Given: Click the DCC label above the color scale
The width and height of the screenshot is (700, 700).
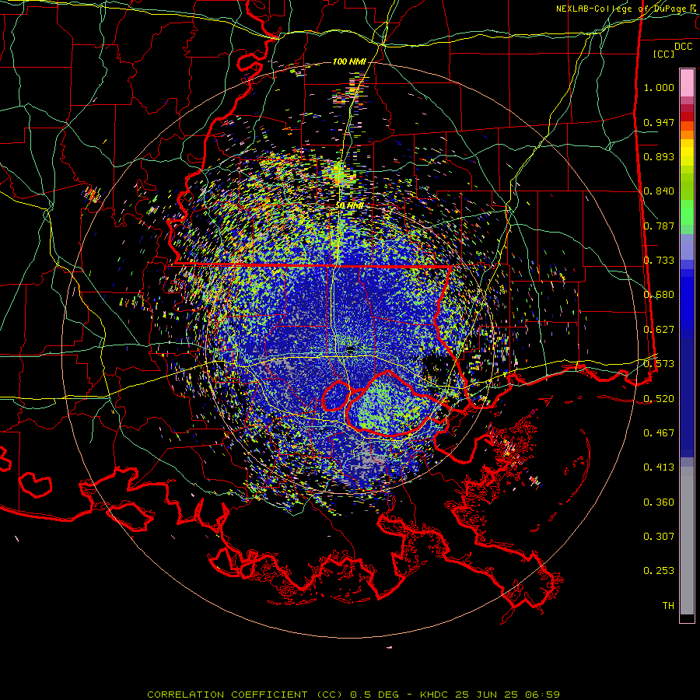Looking at the screenshot, I should pyautogui.click(x=683, y=47).
